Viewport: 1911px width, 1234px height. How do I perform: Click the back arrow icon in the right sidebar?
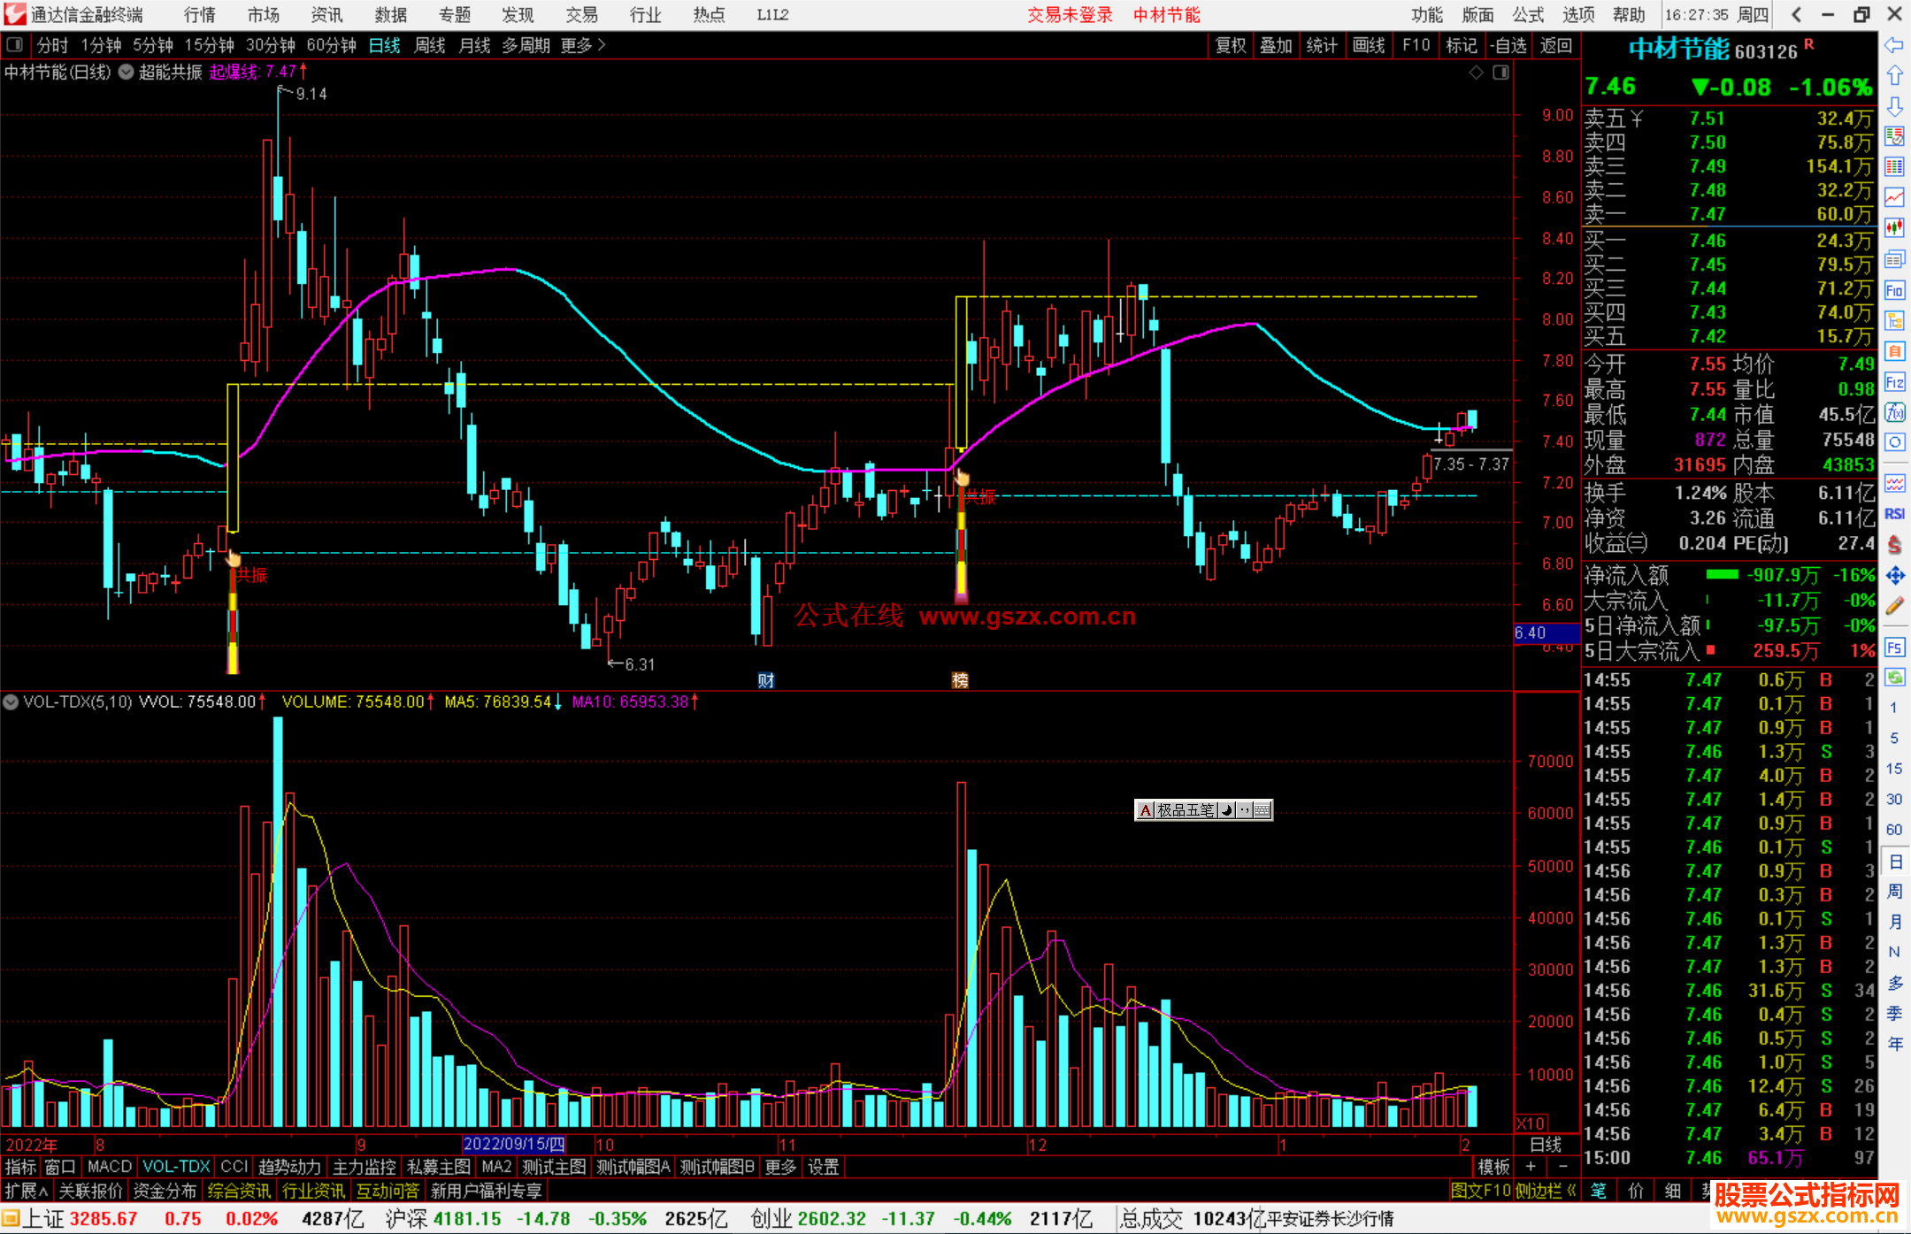tap(1894, 45)
